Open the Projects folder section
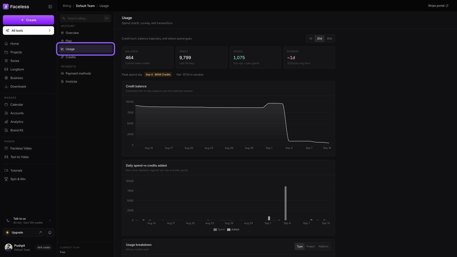Viewport: 457px width, 257px height. [28, 52]
